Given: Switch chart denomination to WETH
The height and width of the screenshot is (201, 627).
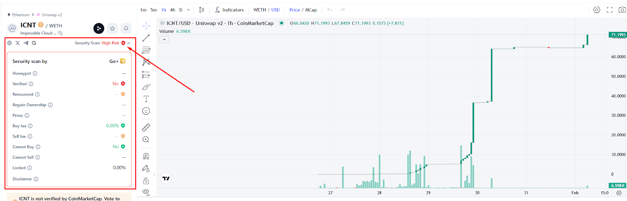Looking at the screenshot, I should 259,10.
